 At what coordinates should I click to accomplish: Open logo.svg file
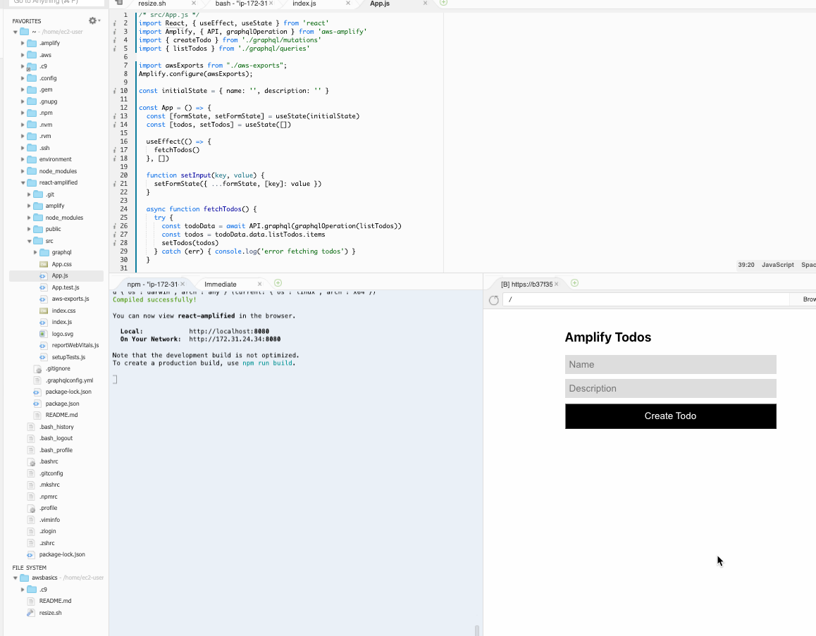tap(63, 334)
